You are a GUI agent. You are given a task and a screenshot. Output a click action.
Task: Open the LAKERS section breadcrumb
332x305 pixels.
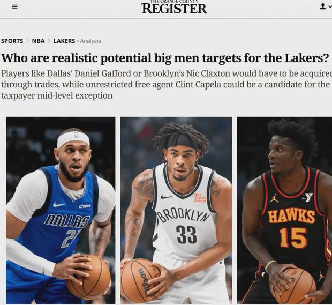64,41
